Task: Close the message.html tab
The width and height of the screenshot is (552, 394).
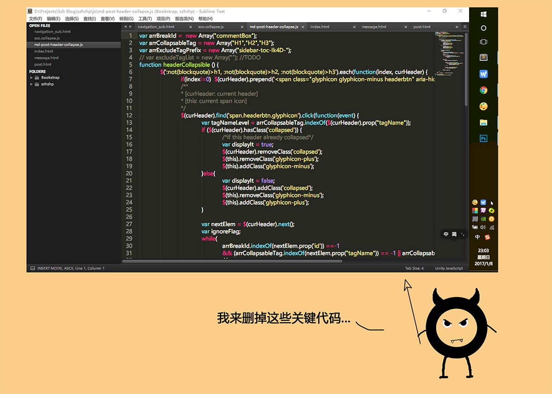Action: pyautogui.click(x=405, y=27)
